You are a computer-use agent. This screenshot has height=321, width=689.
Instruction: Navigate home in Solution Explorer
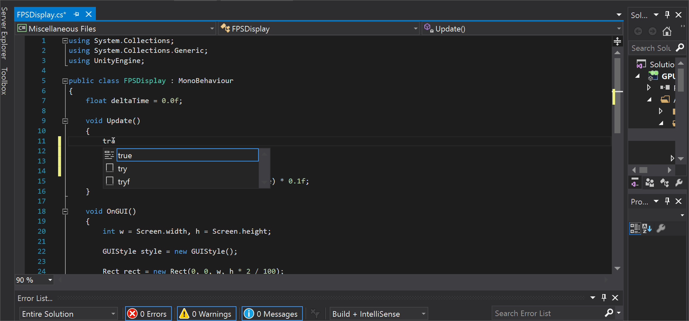(667, 31)
